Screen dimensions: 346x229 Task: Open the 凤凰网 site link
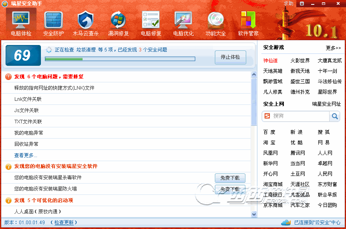(x=270, y=153)
